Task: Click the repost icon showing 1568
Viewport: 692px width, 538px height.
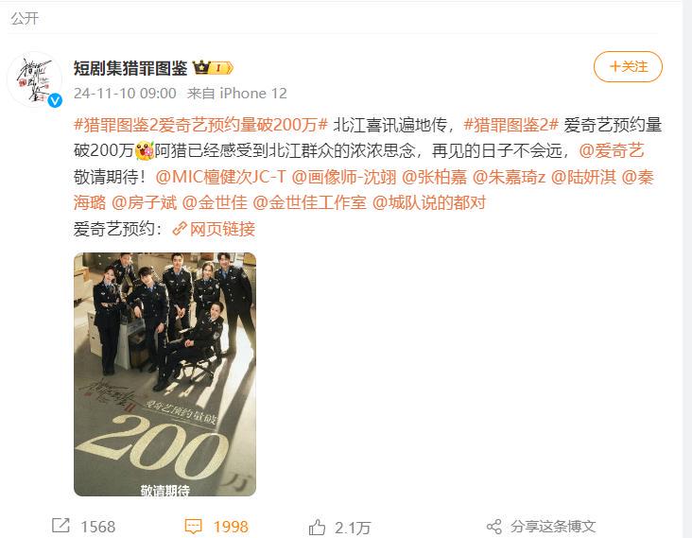Action: pyautogui.click(x=61, y=525)
